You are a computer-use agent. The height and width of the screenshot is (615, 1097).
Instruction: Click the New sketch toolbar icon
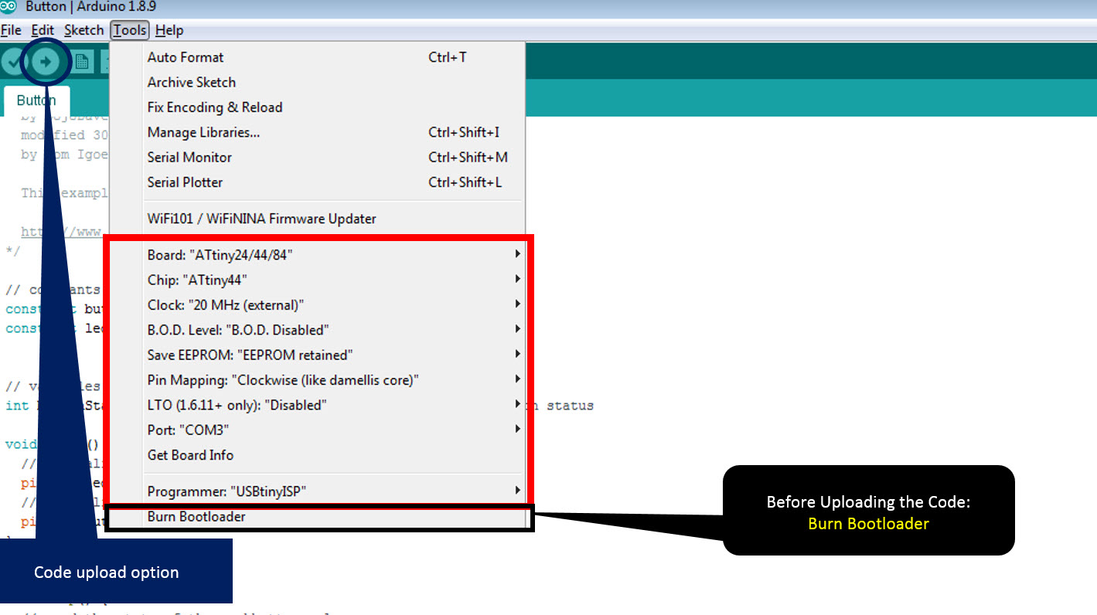point(82,61)
